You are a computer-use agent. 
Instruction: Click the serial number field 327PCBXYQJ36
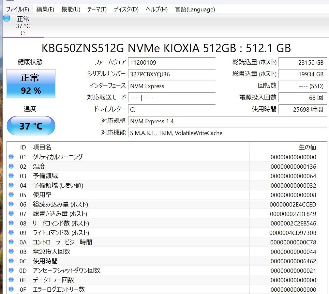(x=172, y=74)
